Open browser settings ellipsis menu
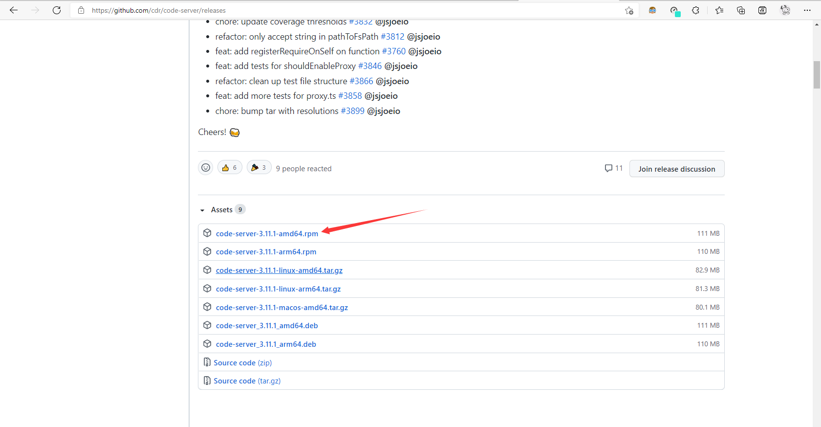 tap(807, 10)
